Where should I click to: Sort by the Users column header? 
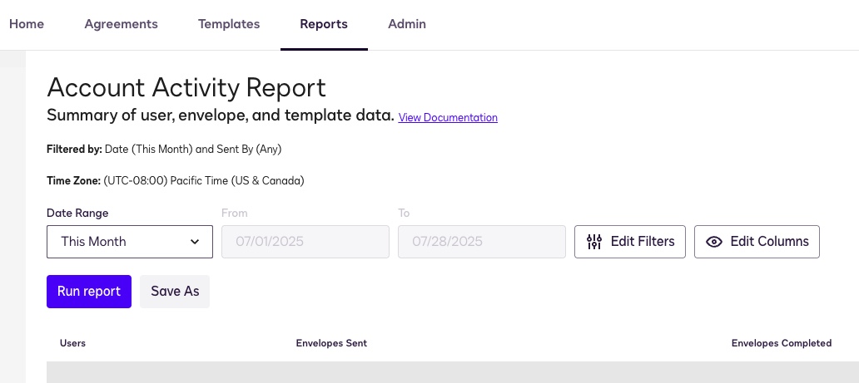point(72,343)
